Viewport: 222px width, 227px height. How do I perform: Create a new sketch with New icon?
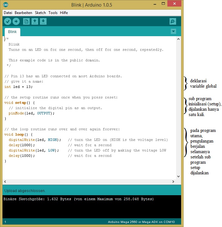click(27, 21)
